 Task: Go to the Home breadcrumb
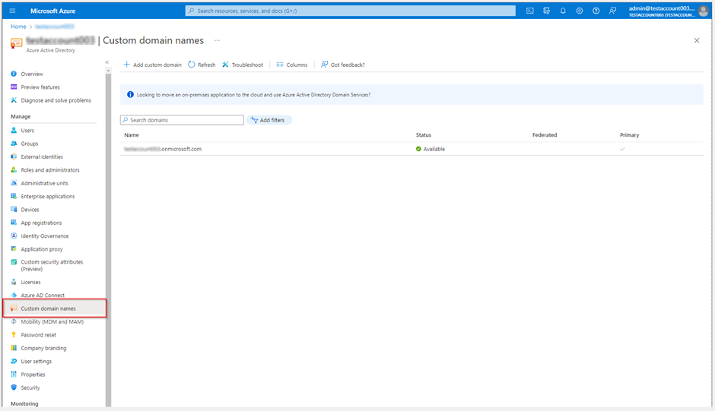click(18, 27)
